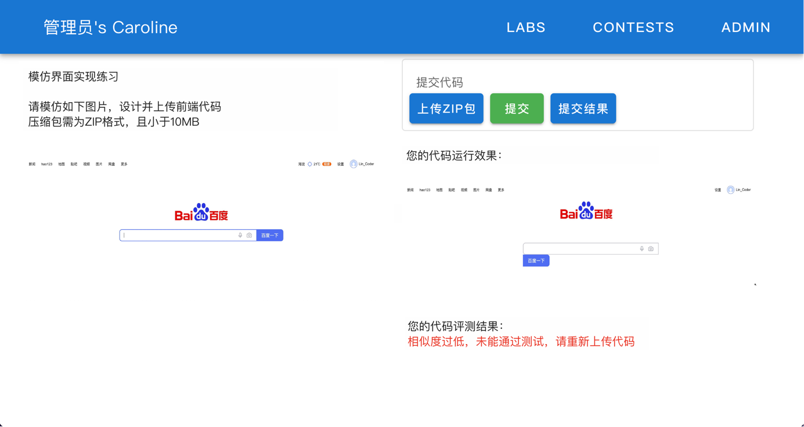Click the red 相似度过低 failure message

[521, 342]
